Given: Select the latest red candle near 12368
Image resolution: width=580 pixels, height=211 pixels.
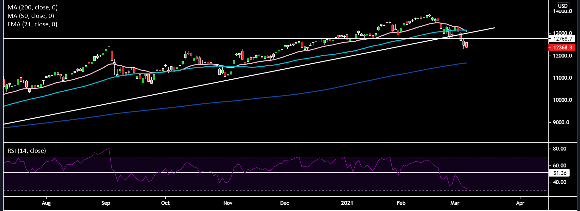Looking at the screenshot, I should [x=466, y=45].
